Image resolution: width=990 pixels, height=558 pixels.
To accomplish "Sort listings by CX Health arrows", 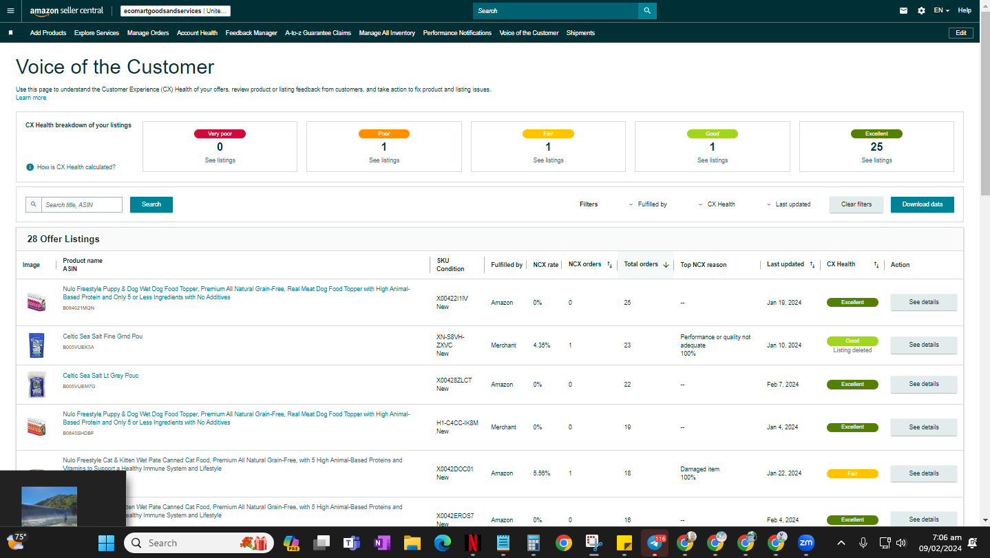I will point(876,265).
